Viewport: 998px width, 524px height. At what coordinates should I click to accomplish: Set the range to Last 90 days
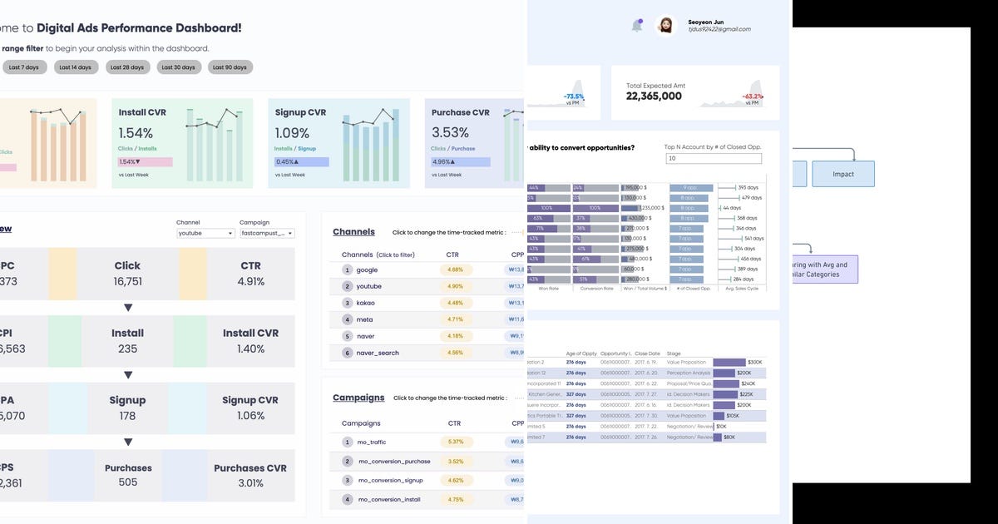coord(230,67)
